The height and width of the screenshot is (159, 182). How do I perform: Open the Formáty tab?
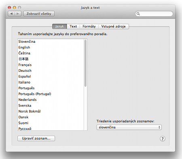[89, 26]
